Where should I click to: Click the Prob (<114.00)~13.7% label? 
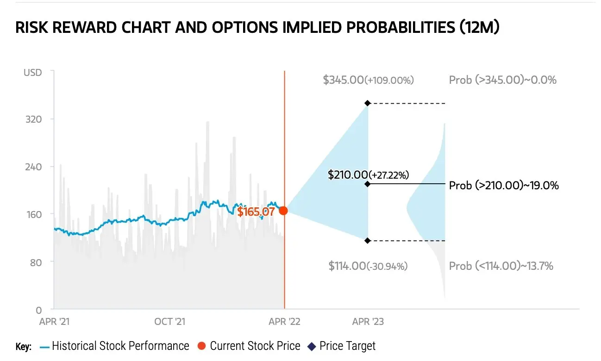[x=501, y=266]
